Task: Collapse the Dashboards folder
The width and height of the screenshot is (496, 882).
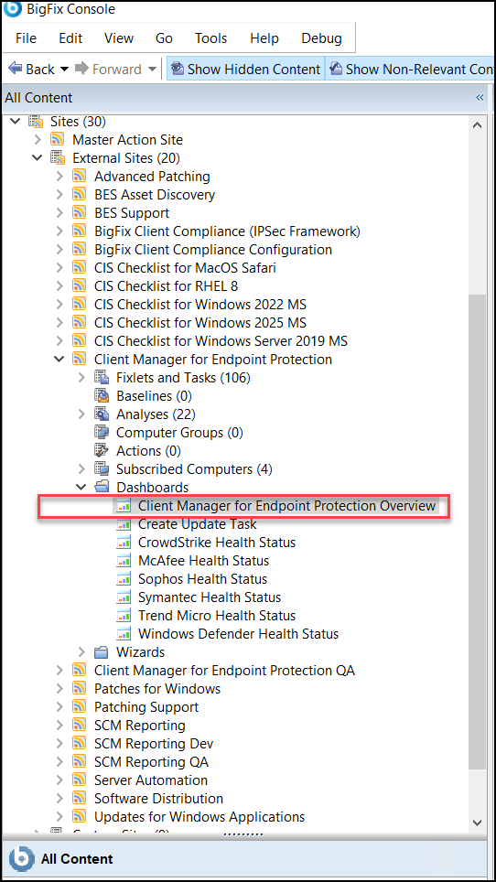Action: (x=81, y=487)
